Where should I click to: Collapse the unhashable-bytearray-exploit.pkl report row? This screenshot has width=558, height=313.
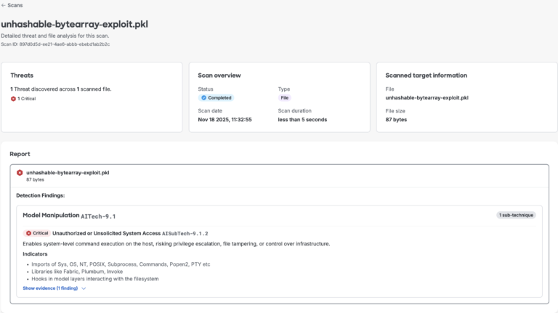pyautogui.click(x=67, y=173)
